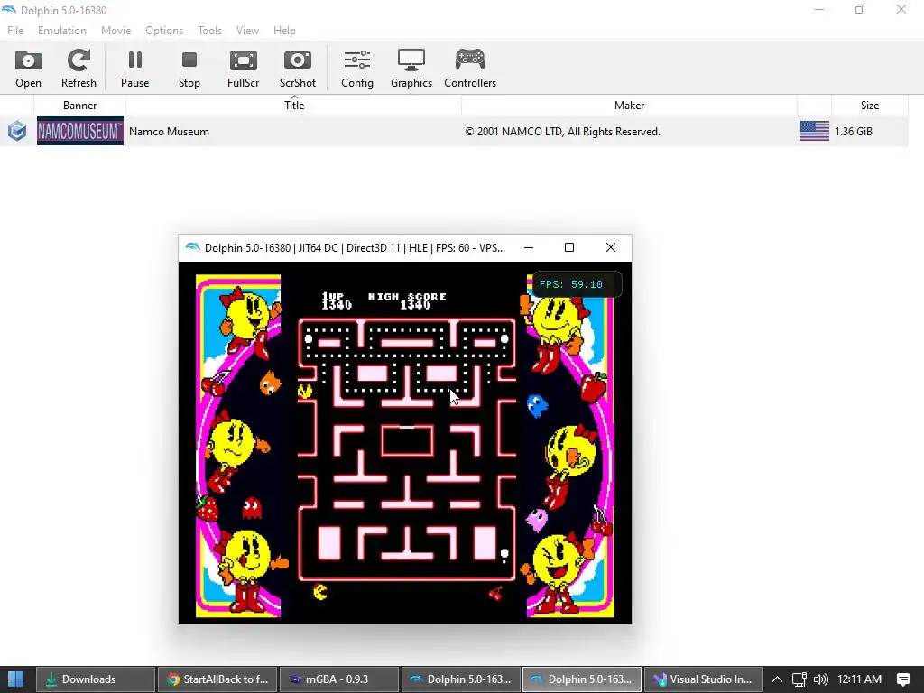The width and height of the screenshot is (924, 693).
Task: Switch to mGBA - 0.9.3 taskbar window
Action: (x=339, y=679)
